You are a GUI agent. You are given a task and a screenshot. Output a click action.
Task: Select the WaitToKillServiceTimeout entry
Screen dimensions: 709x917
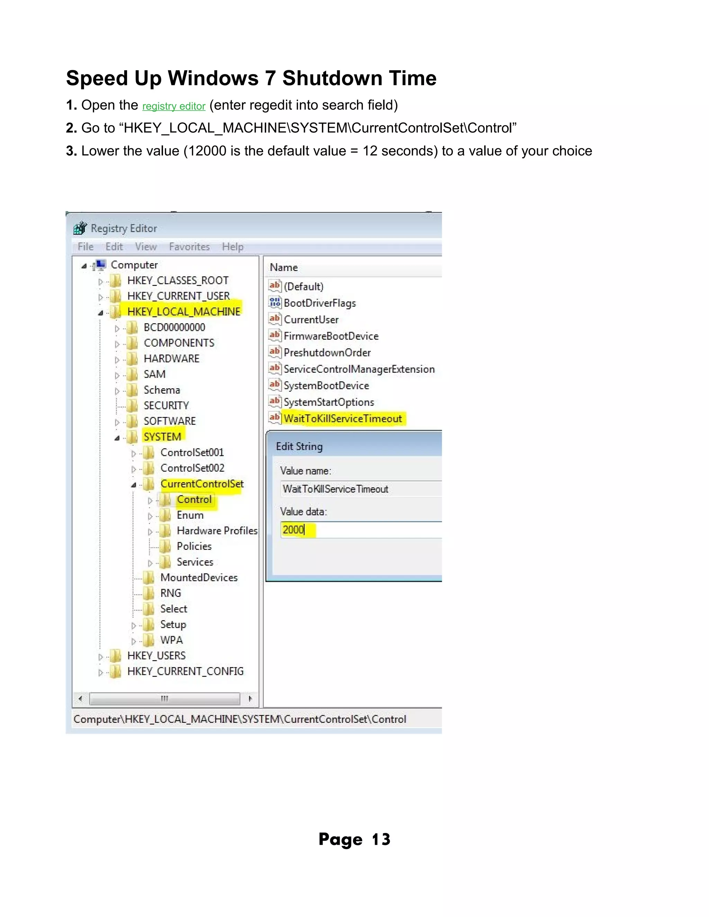pos(343,419)
